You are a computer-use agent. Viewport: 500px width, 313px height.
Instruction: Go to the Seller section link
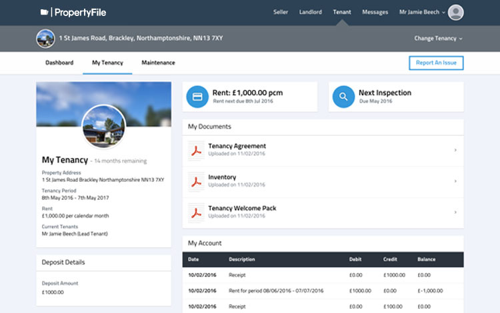[x=282, y=12]
